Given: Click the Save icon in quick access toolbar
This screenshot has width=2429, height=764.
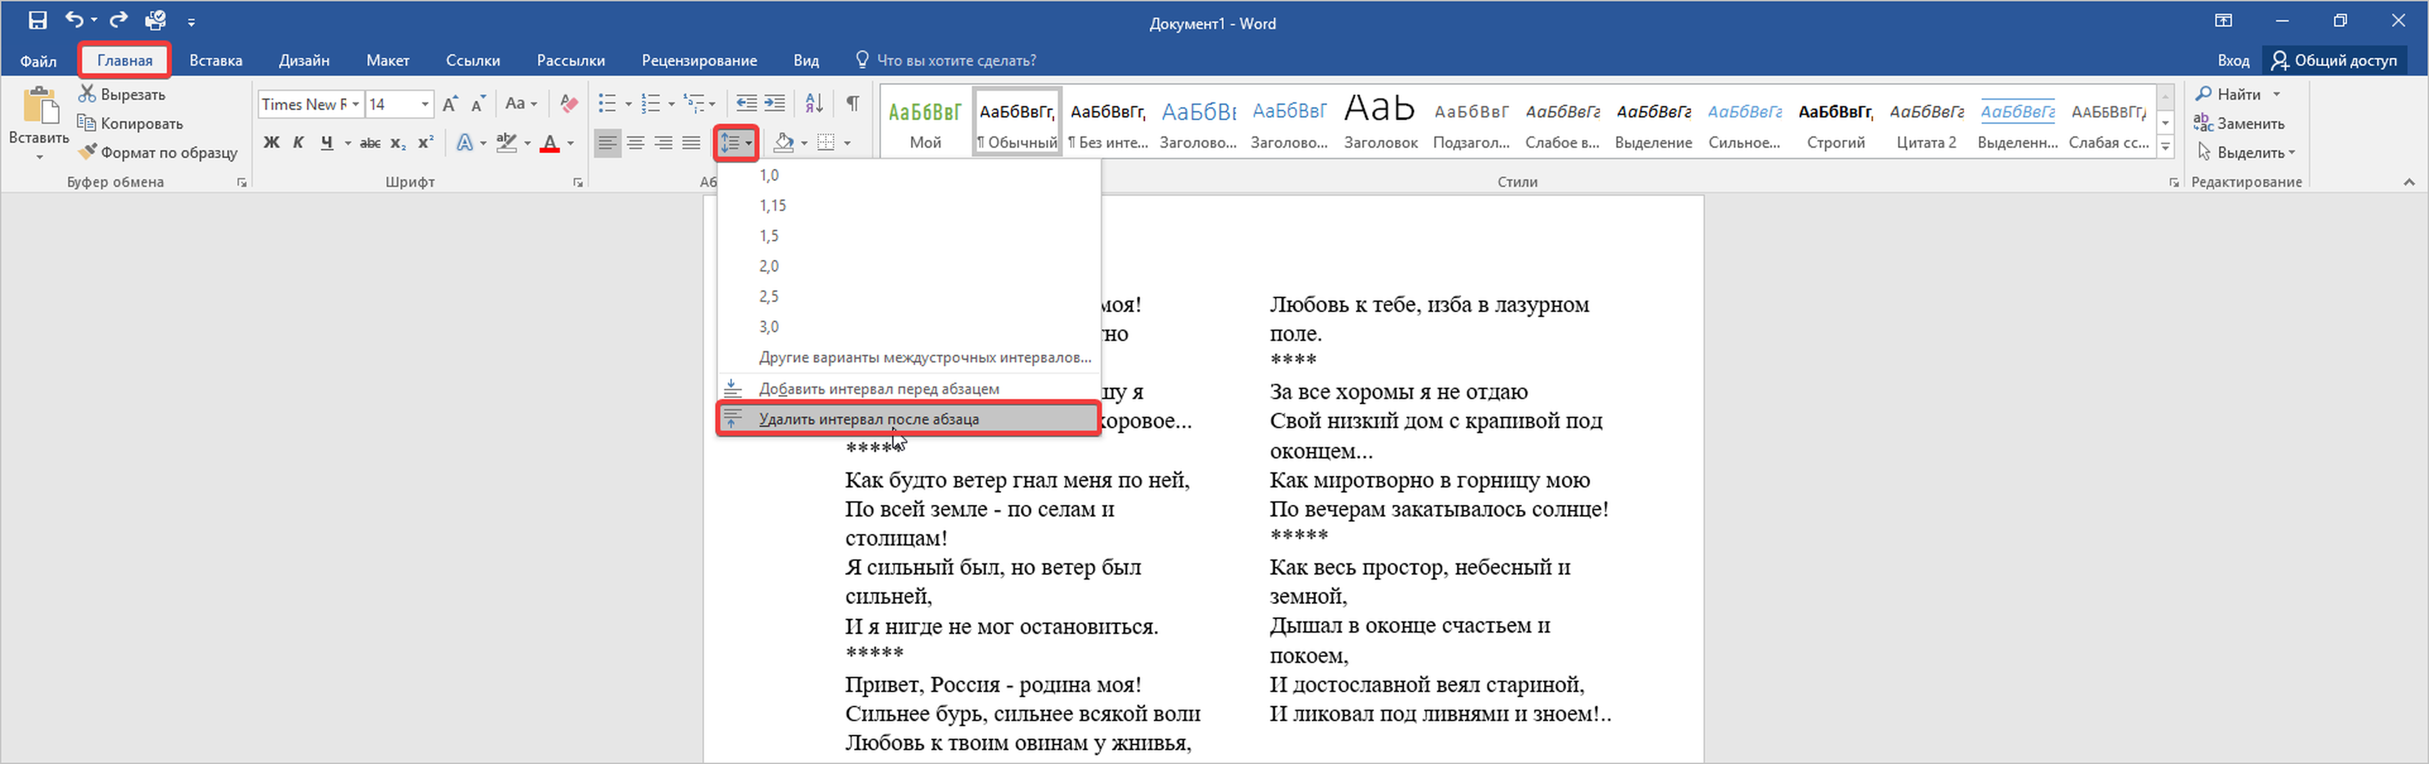Looking at the screenshot, I should [38, 20].
